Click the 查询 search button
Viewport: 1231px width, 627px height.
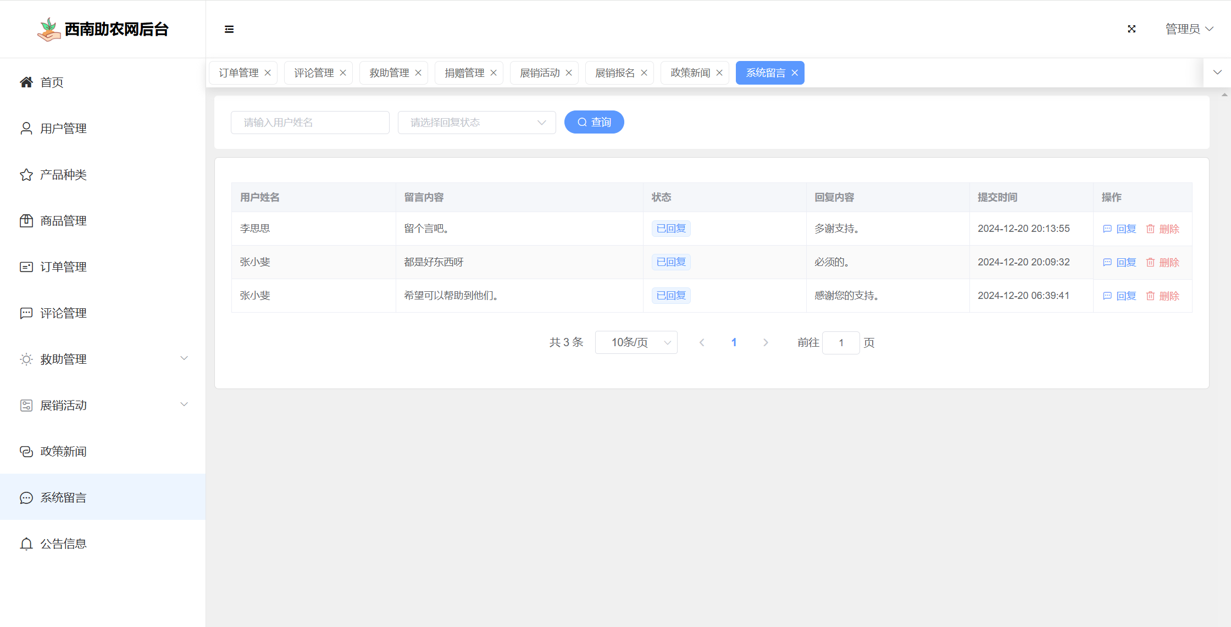pos(594,123)
